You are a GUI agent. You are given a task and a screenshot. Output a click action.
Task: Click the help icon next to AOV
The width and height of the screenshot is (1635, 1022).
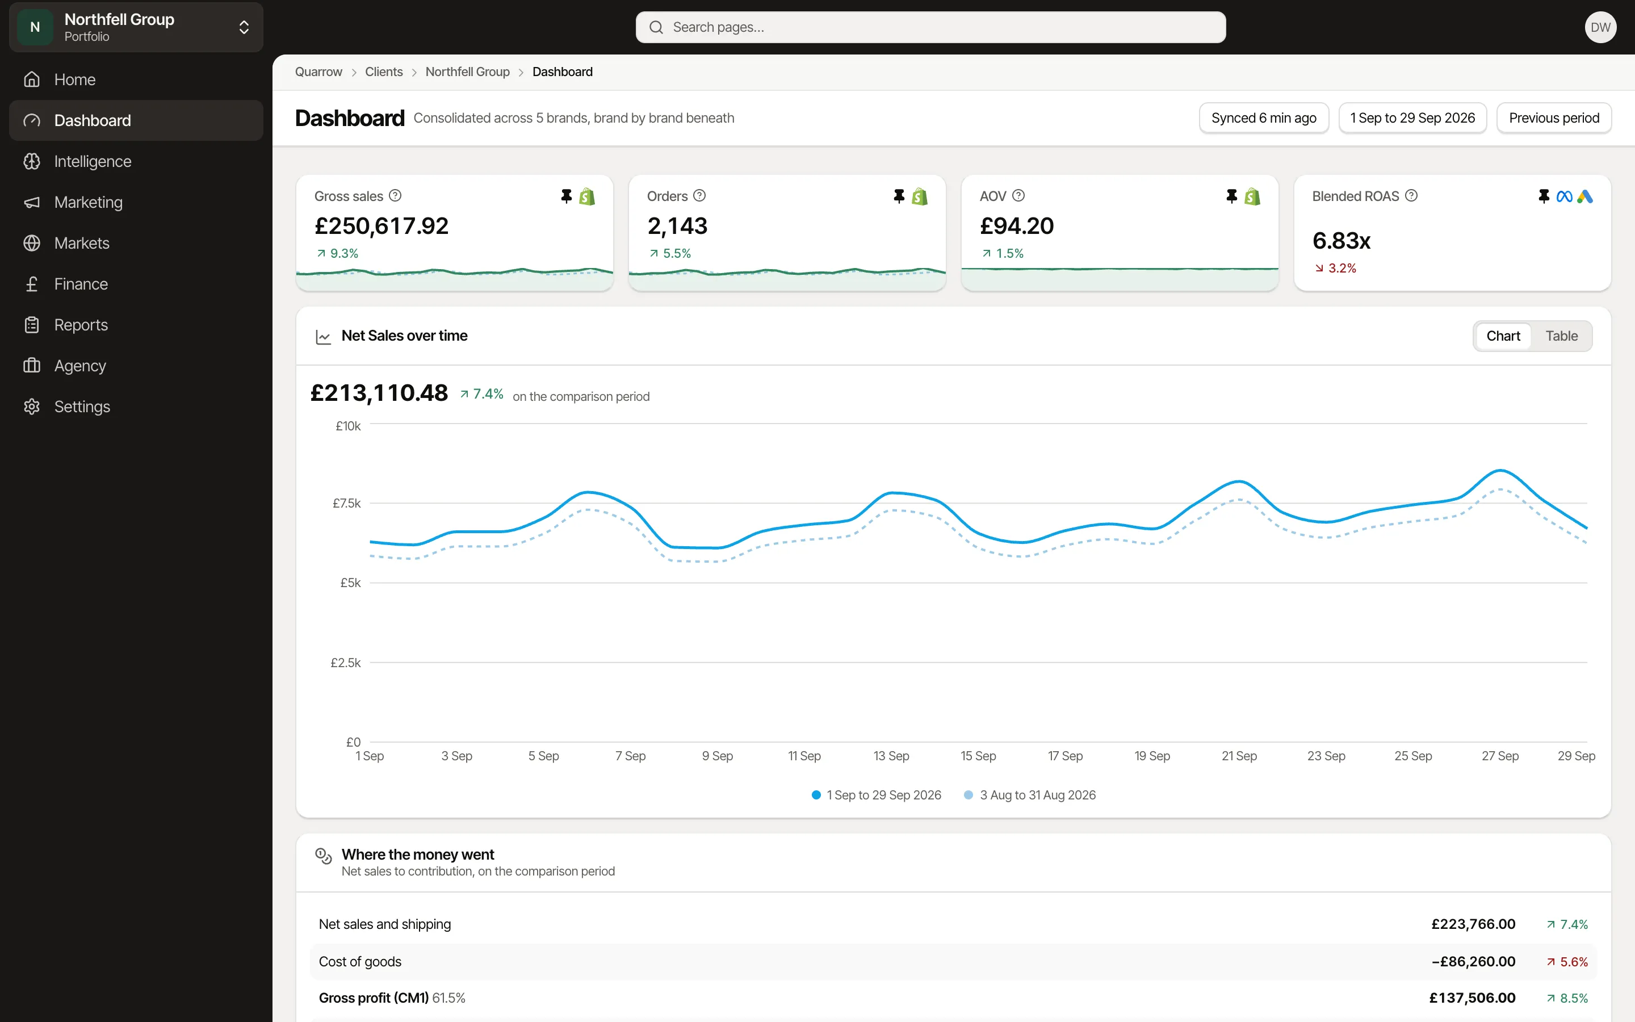[x=1019, y=195]
